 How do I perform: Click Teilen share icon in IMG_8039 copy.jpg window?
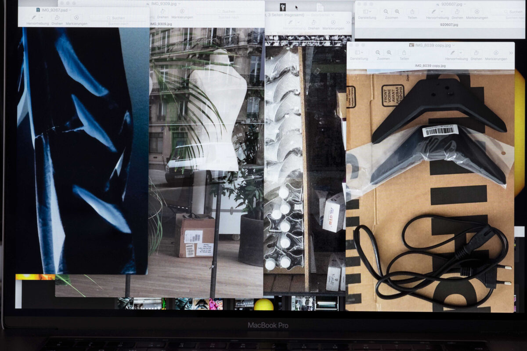tap(404, 53)
